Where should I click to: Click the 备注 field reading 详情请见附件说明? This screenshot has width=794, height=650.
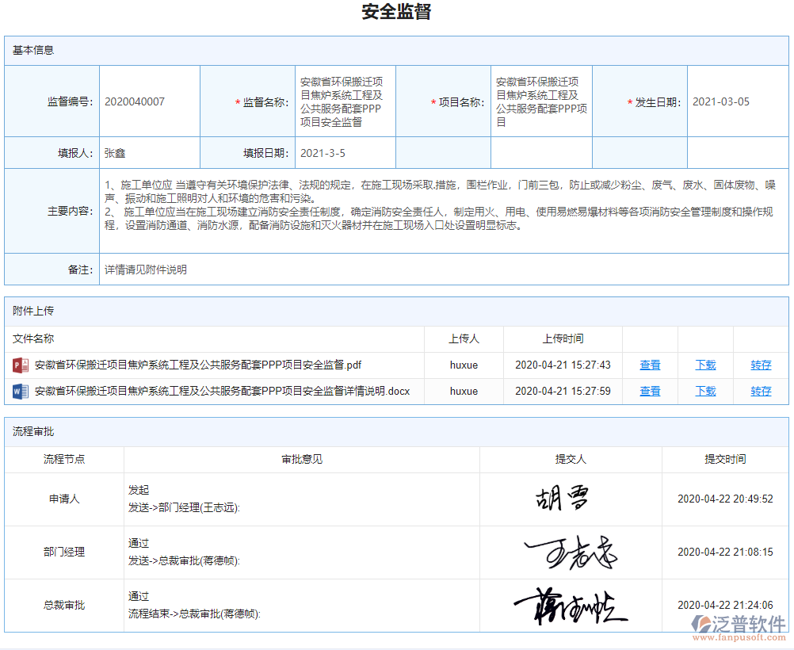(x=143, y=269)
